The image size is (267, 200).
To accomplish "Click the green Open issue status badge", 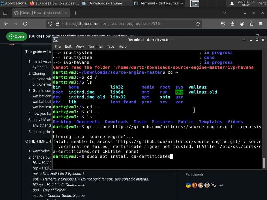I will click(x=17, y=36).
